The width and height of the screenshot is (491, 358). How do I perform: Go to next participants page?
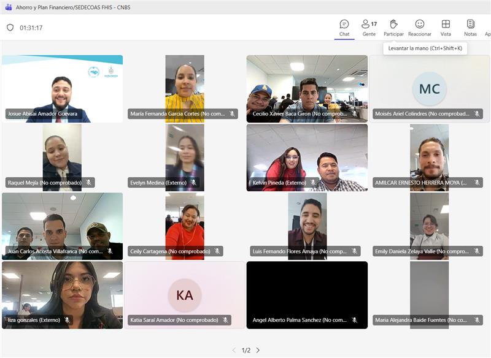pos(258,350)
